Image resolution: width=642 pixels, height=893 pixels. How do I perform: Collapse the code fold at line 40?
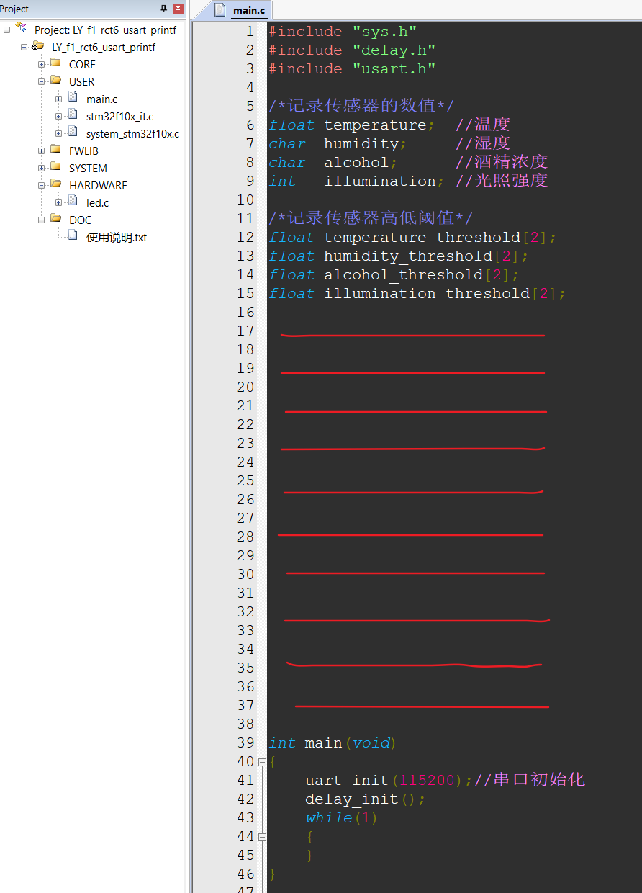(261, 761)
